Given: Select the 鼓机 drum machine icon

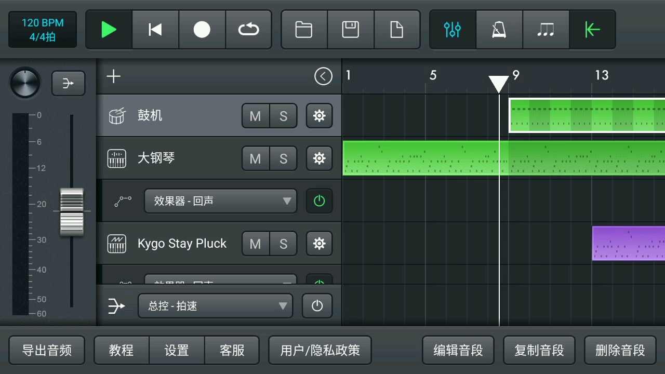Looking at the screenshot, I should click(117, 116).
